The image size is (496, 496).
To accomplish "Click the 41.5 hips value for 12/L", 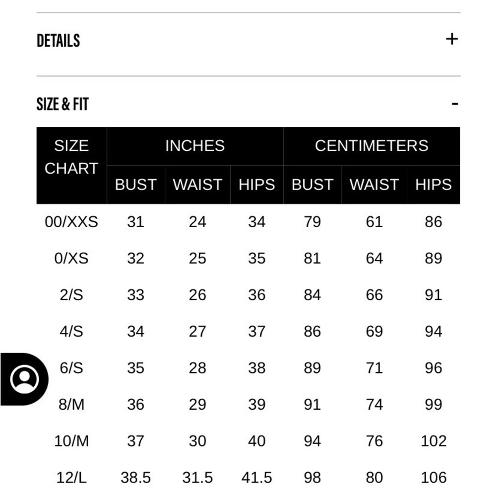I will point(256,478).
